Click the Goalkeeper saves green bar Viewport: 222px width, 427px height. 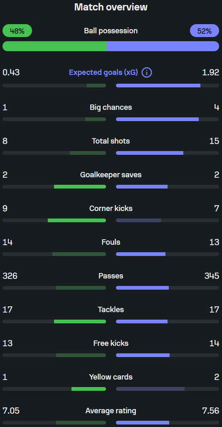[80, 187]
